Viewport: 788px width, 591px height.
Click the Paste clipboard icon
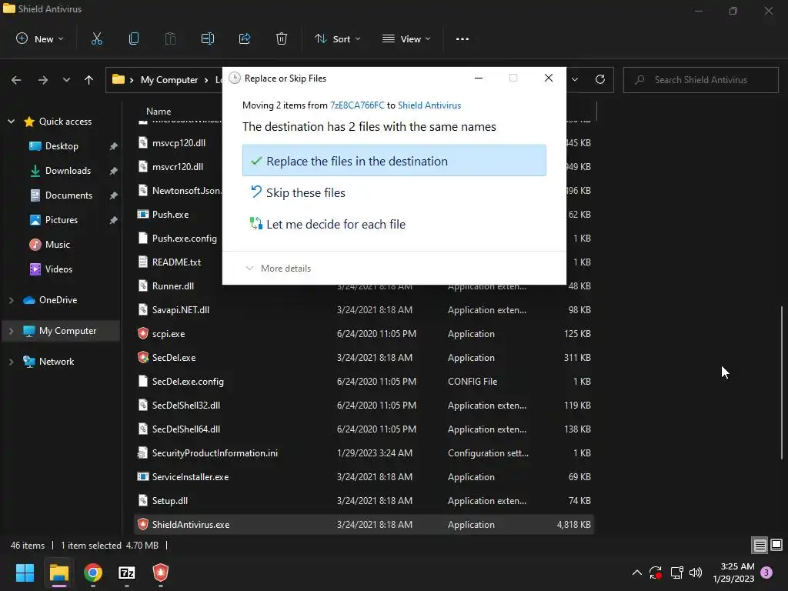[170, 38]
